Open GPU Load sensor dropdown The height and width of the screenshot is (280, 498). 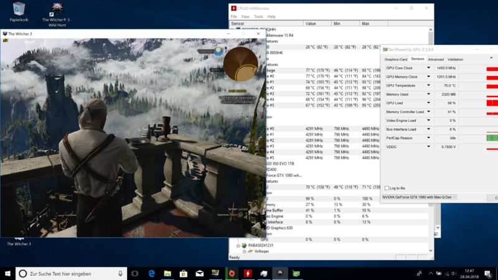(428, 103)
